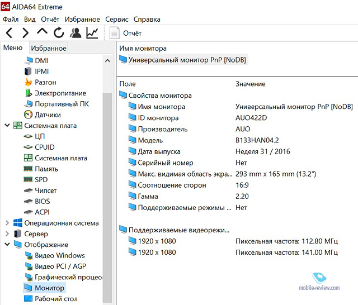Open the Файл menu
The width and height of the screenshot is (358, 305).
11,19
